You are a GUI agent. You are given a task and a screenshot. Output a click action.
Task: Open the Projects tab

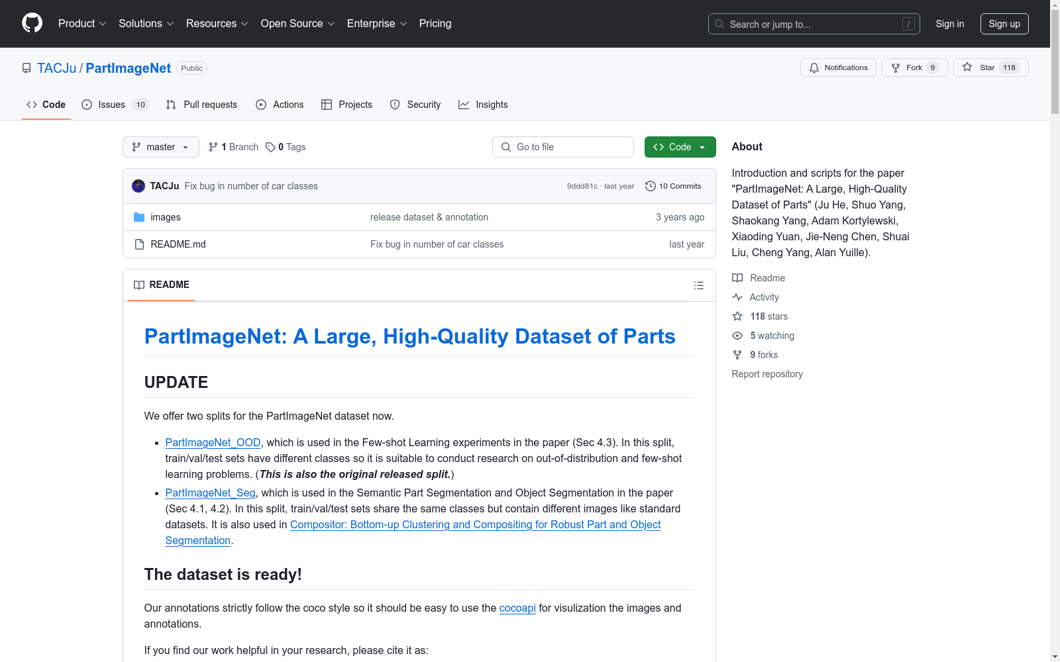(346, 105)
